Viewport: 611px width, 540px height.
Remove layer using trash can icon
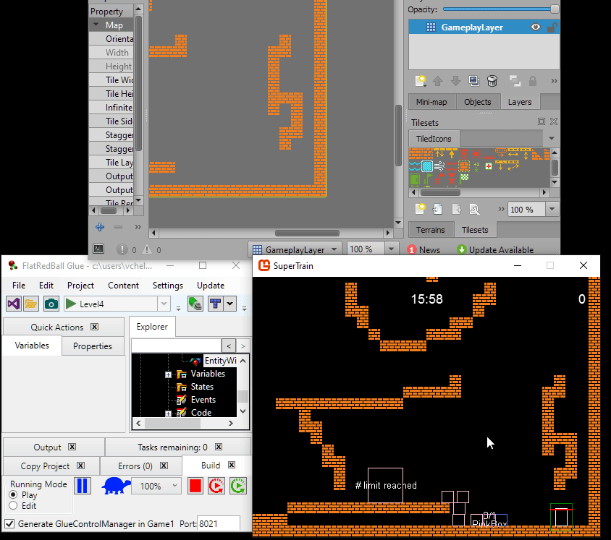(492, 81)
